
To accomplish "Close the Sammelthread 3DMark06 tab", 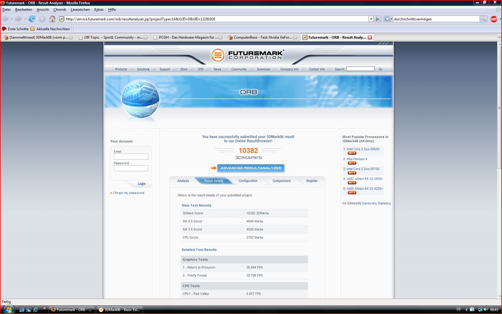I will coord(71,37).
